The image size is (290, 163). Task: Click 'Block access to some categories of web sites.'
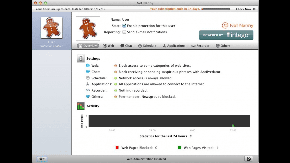click(x=155, y=65)
